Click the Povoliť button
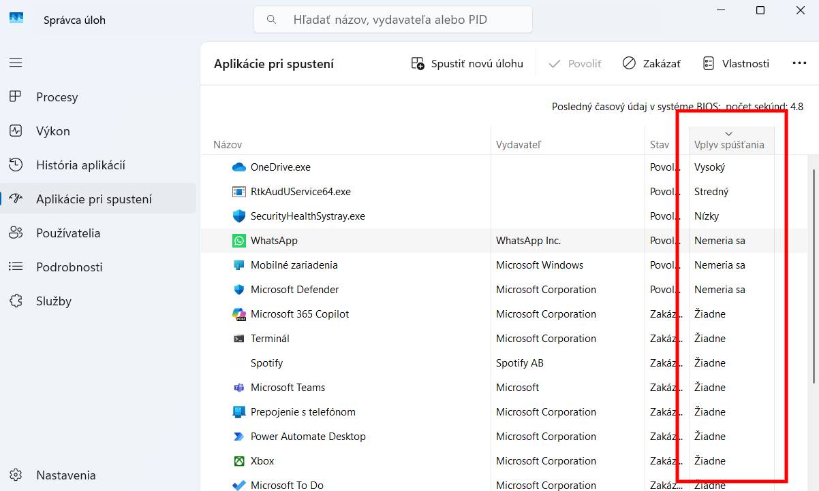This screenshot has width=819, height=491. point(575,63)
